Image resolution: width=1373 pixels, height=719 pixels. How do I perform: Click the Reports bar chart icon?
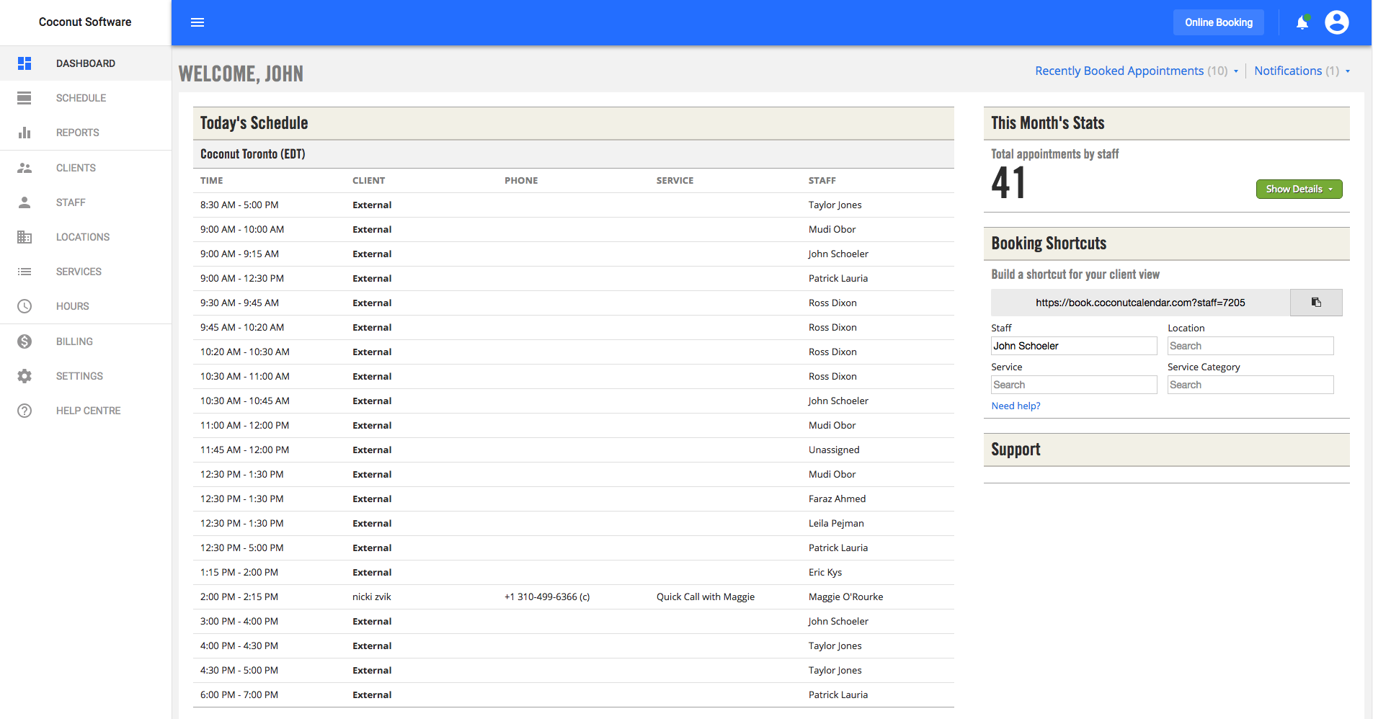point(25,133)
